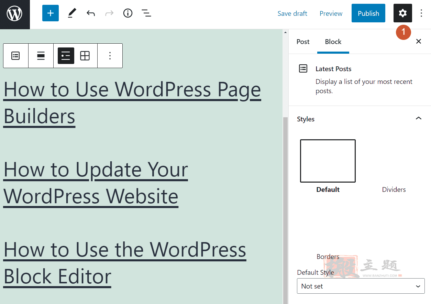Click the Redo arrow icon
This screenshot has height=304, width=431.
(109, 13)
